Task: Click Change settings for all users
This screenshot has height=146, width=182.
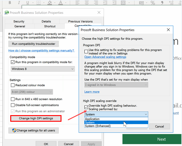Action: pos(33,130)
